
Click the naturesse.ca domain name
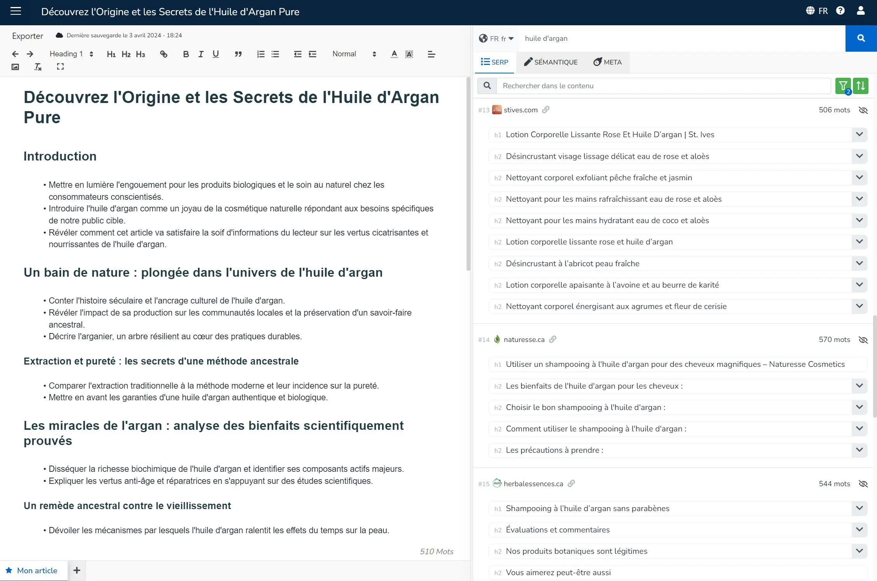pos(524,340)
